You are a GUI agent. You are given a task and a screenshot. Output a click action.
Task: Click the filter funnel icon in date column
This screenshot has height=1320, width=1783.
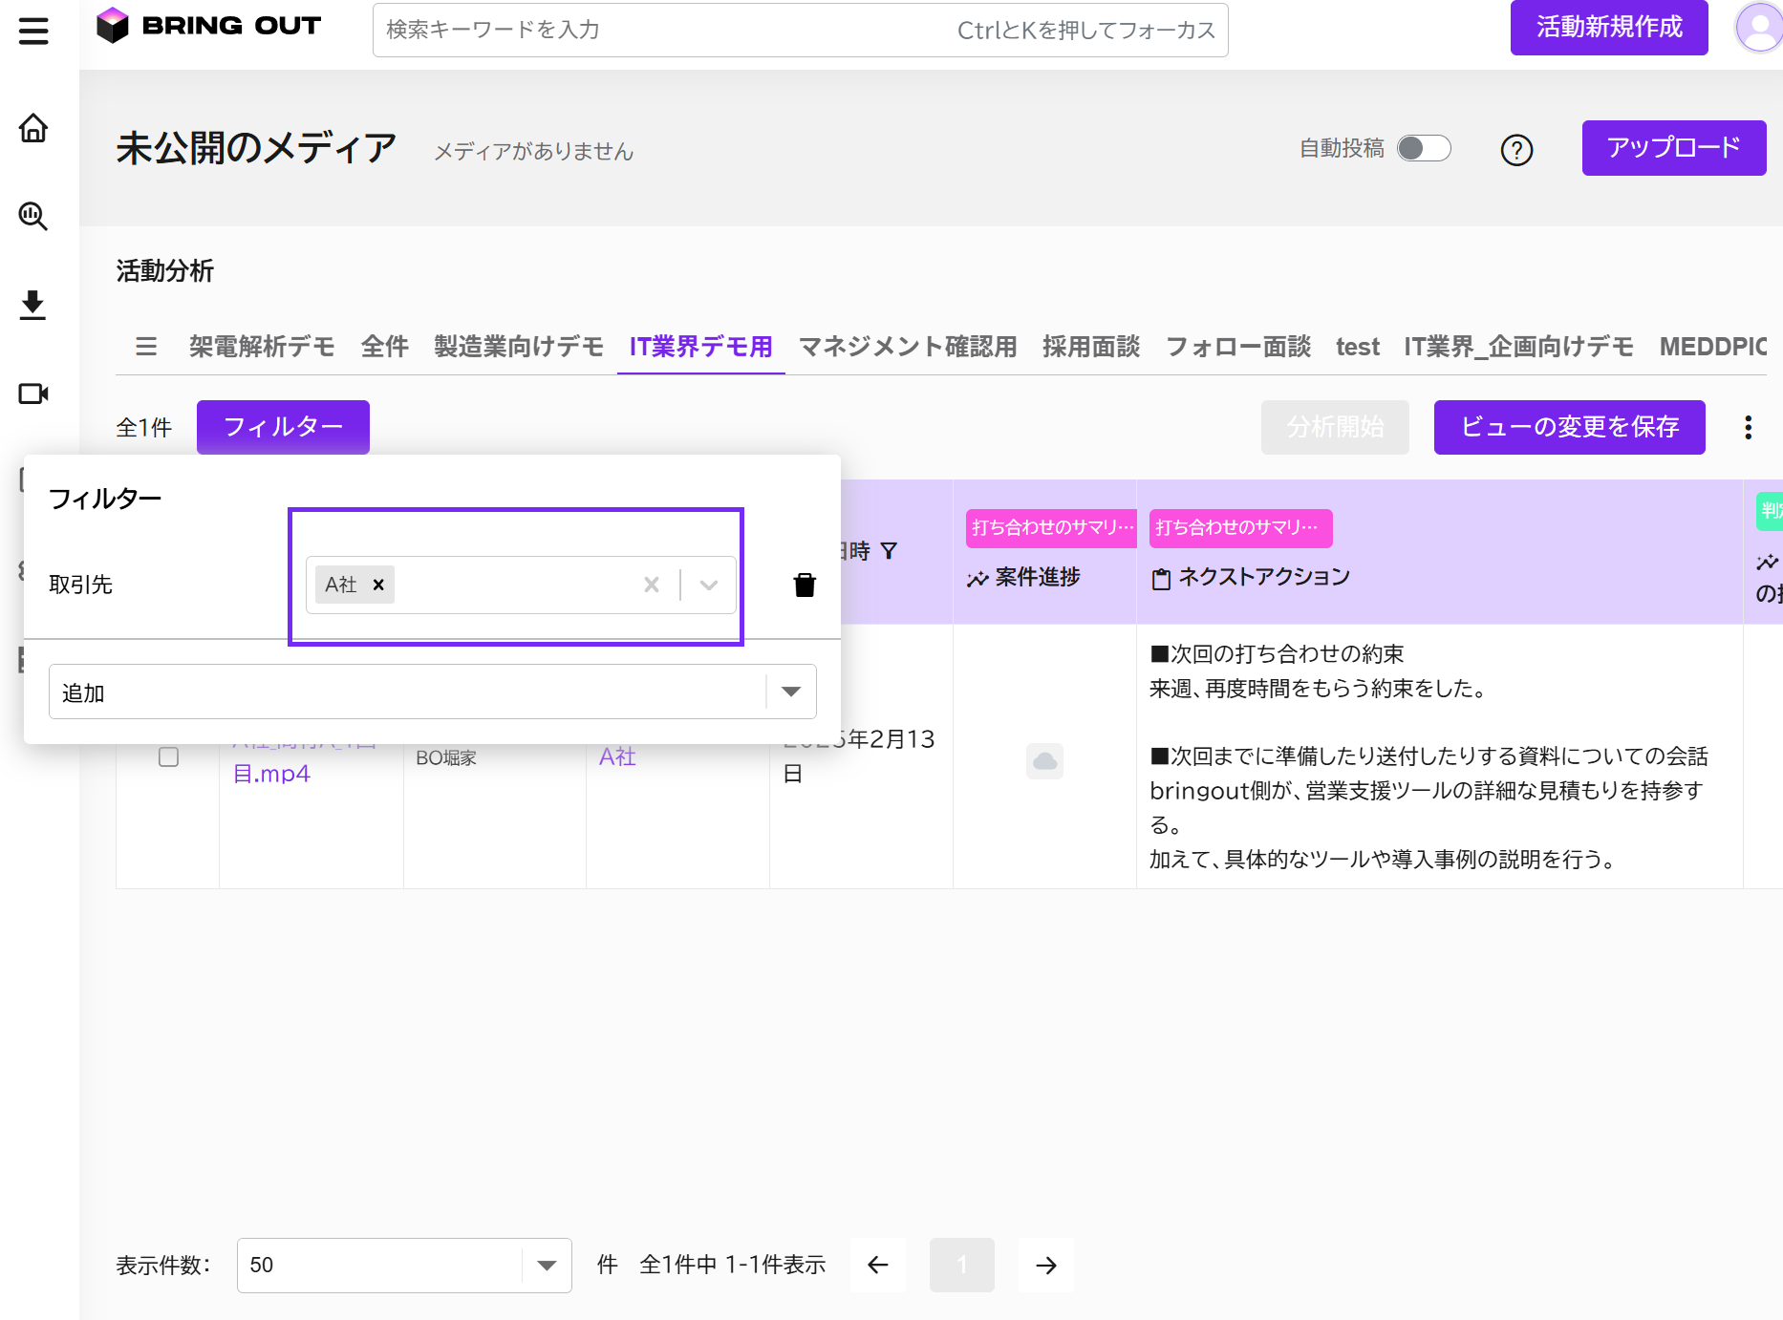(889, 551)
